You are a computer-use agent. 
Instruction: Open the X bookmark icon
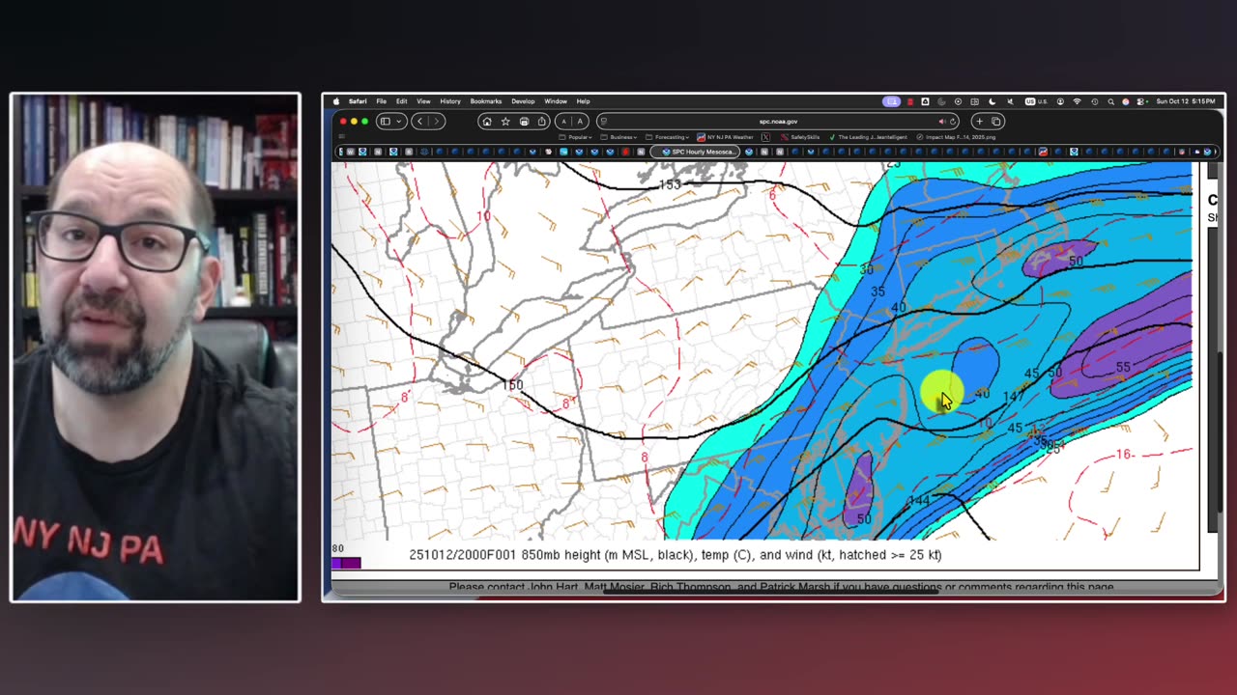tap(765, 137)
